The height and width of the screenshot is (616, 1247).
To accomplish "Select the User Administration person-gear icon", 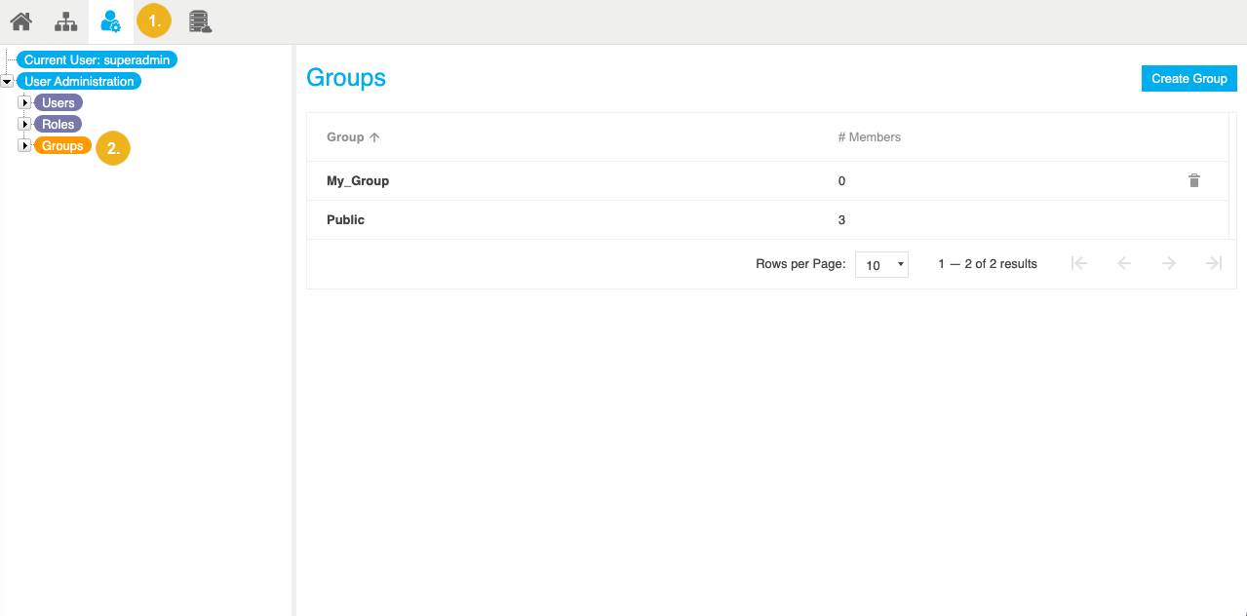I will coord(110,20).
